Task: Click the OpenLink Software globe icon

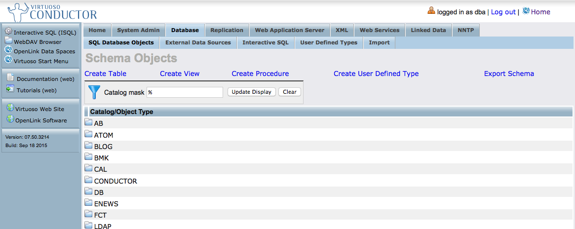Action: [x=10, y=119]
